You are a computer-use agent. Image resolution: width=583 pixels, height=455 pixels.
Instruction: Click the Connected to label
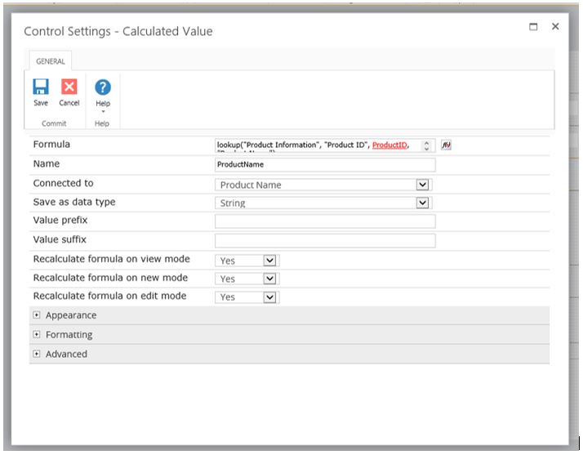tap(63, 183)
